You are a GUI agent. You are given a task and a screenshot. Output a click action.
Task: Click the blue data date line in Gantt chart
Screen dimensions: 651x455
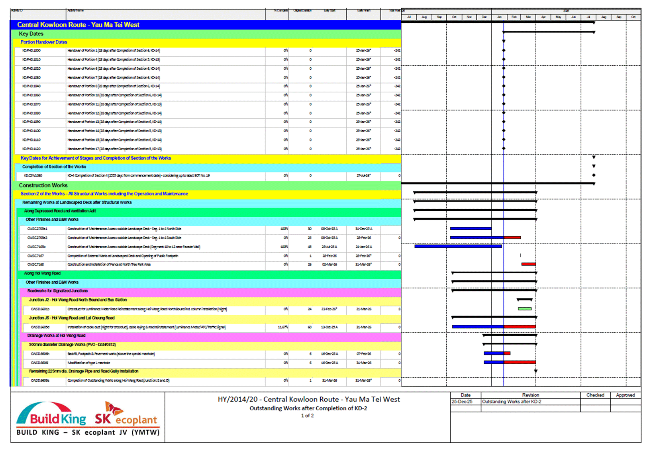(504, 279)
